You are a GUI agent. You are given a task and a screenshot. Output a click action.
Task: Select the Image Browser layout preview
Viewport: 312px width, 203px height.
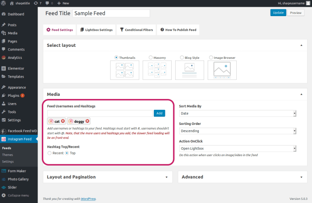click(222, 70)
